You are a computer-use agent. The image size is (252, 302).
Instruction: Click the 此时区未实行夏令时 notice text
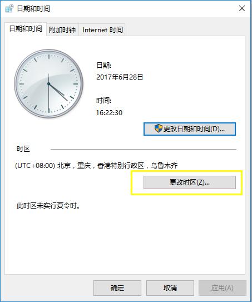[x=48, y=206]
